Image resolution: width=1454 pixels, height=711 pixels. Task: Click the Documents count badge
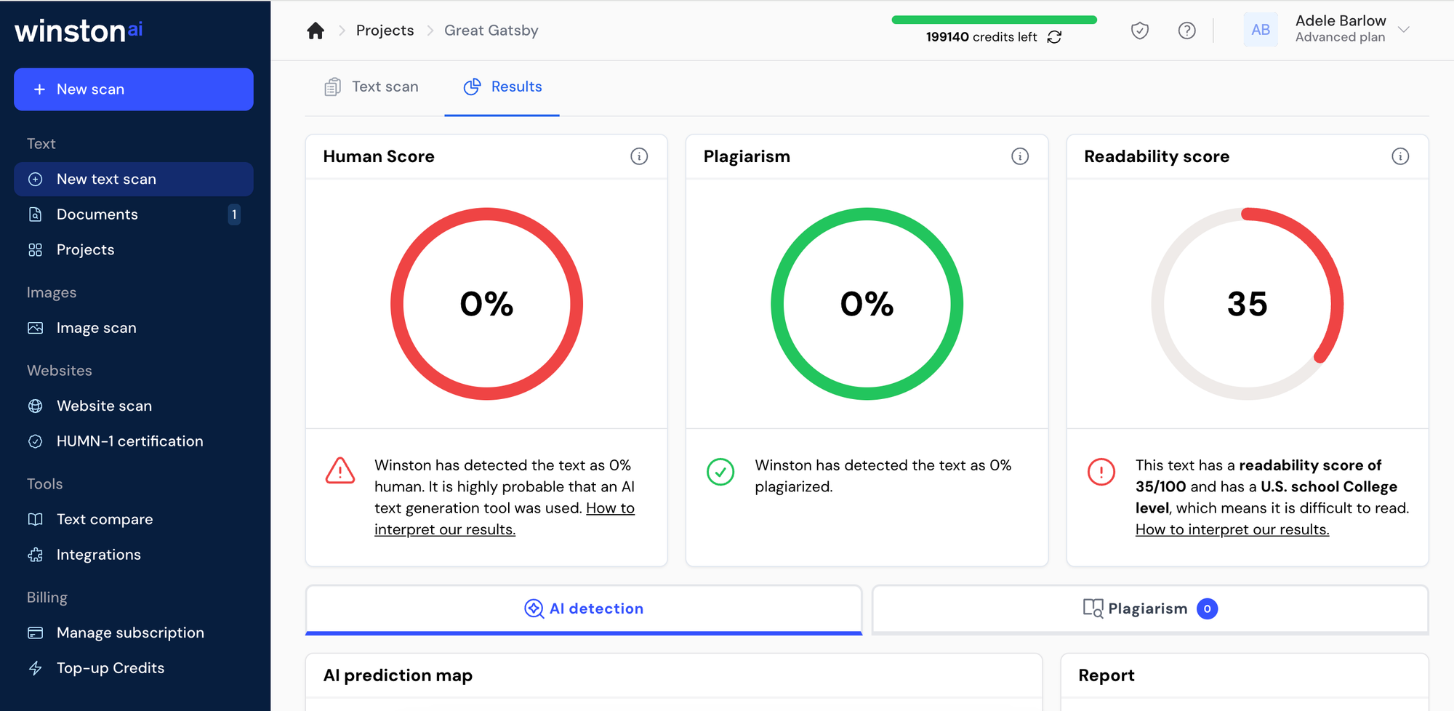pyautogui.click(x=234, y=214)
